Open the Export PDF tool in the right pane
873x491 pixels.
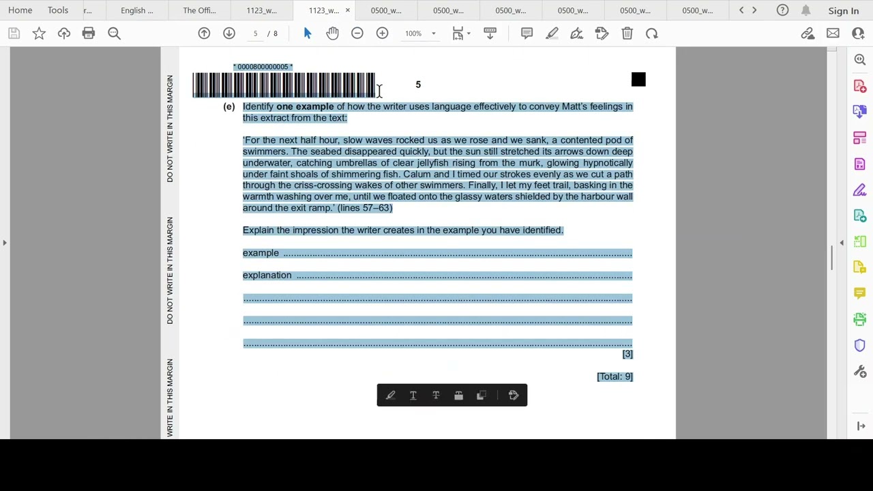[859, 112]
